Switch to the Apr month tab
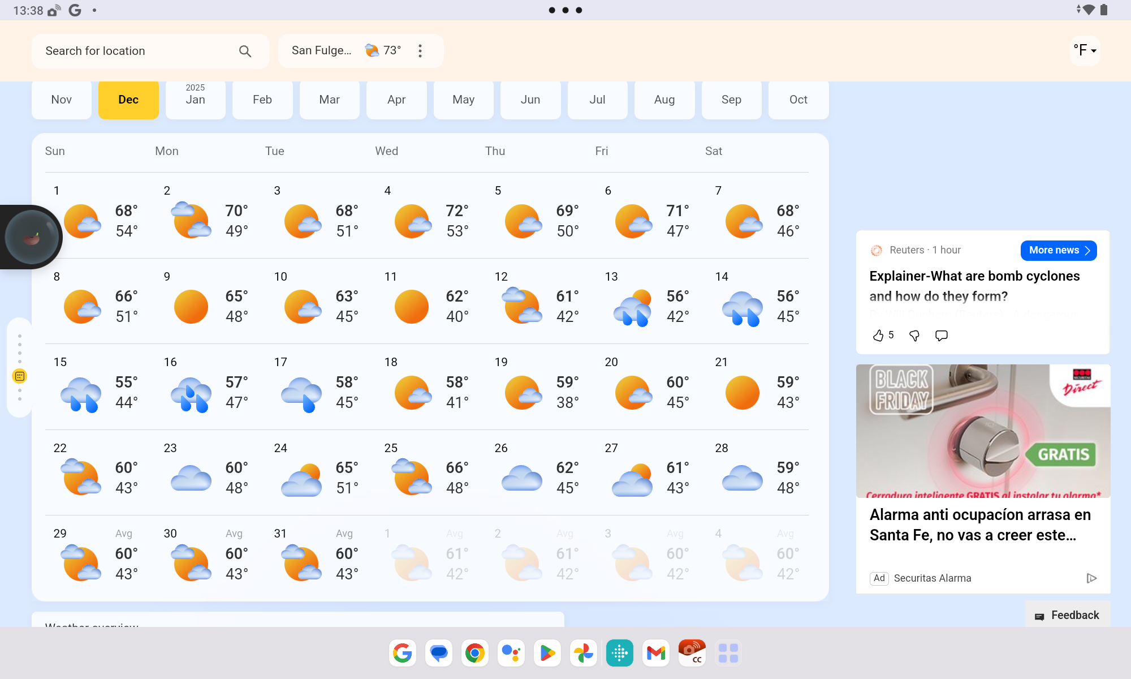The width and height of the screenshot is (1131, 679). click(x=396, y=100)
